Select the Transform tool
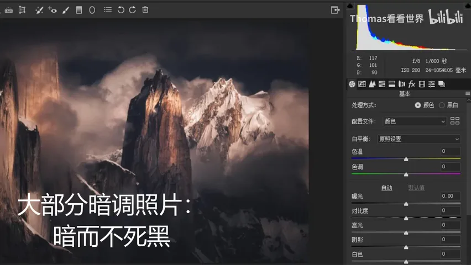The height and width of the screenshot is (265, 471). tap(22, 10)
